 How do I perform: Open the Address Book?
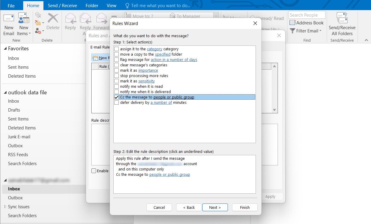(306, 23)
